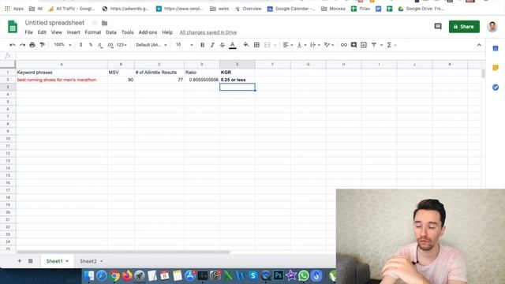Format as percent icon
Viewport: 505px width, 284px height.
pos(91,45)
